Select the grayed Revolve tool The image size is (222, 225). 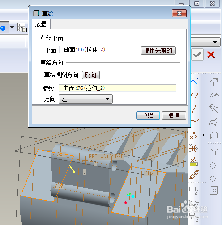pyautogui.click(x=214, y=95)
